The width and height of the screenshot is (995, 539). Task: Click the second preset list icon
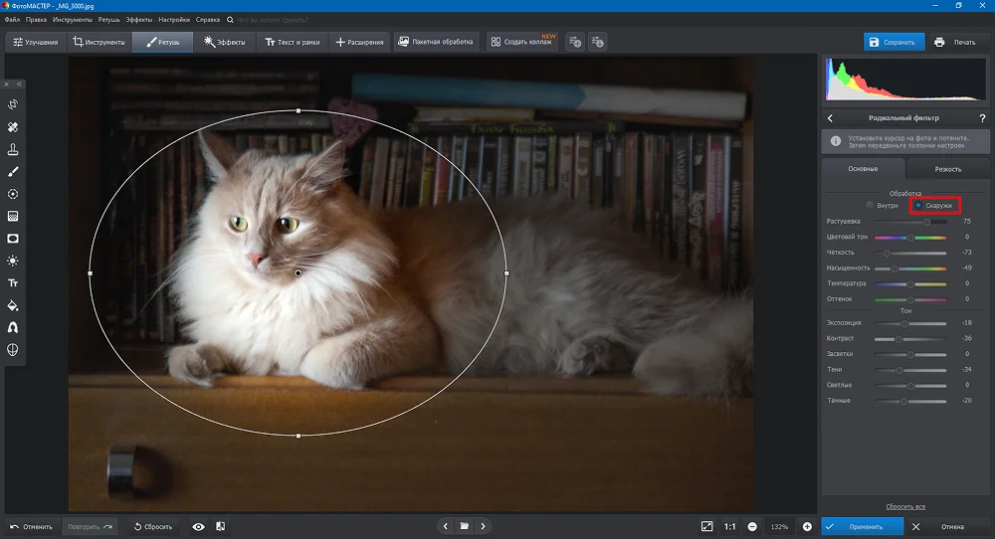597,42
